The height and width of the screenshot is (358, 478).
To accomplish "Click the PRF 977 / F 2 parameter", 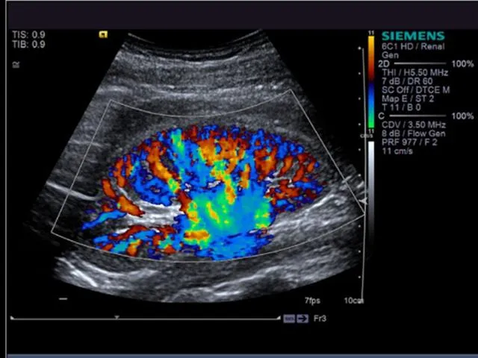I will tap(409, 142).
